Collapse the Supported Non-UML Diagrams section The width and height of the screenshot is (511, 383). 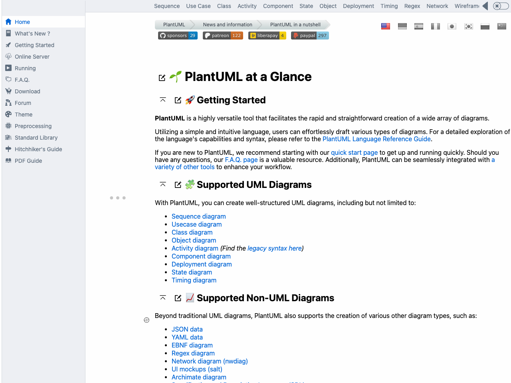(163, 298)
